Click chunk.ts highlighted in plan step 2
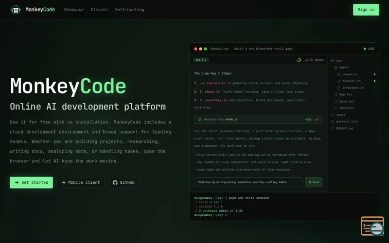This screenshot has width=389, height=243. (212, 92)
